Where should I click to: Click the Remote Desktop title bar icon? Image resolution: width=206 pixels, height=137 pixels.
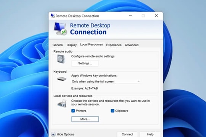coord(53,16)
